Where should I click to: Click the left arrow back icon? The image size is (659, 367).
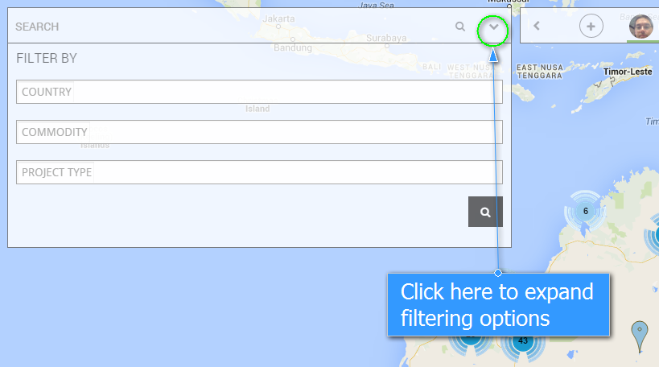point(537,27)
